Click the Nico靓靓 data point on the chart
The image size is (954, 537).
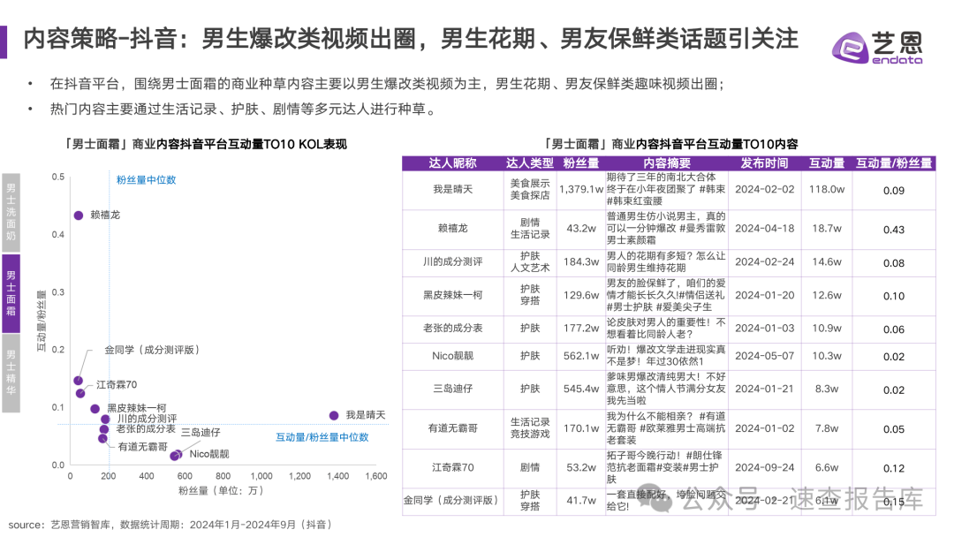click(x=178, y=454)
